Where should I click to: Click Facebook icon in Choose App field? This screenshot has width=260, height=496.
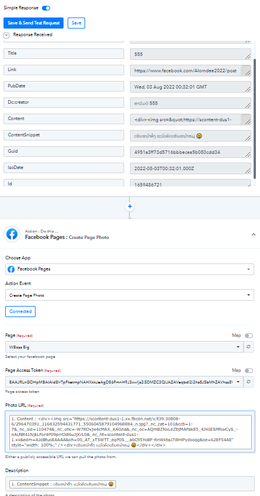11,269
